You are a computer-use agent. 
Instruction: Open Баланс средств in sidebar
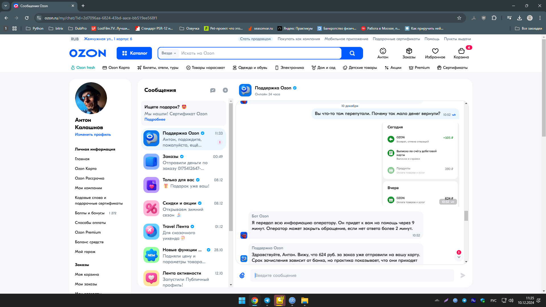click(x=89, y=242)
